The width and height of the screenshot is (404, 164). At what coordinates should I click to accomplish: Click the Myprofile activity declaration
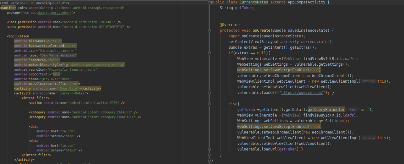[57, 89]
